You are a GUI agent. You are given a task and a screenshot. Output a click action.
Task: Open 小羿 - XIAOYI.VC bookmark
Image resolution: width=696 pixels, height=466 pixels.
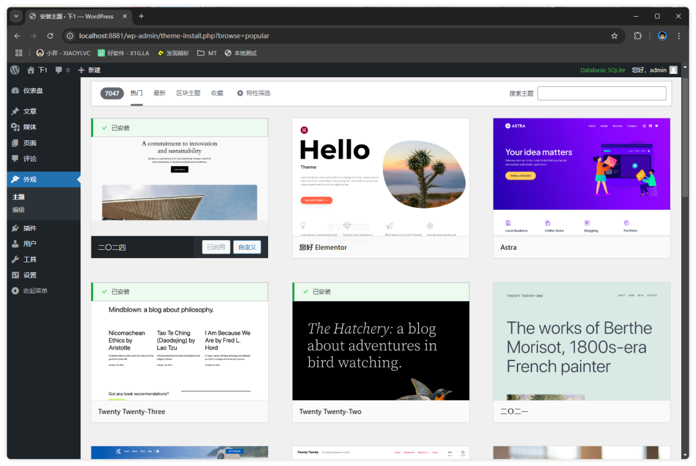(x=63, y=53)
